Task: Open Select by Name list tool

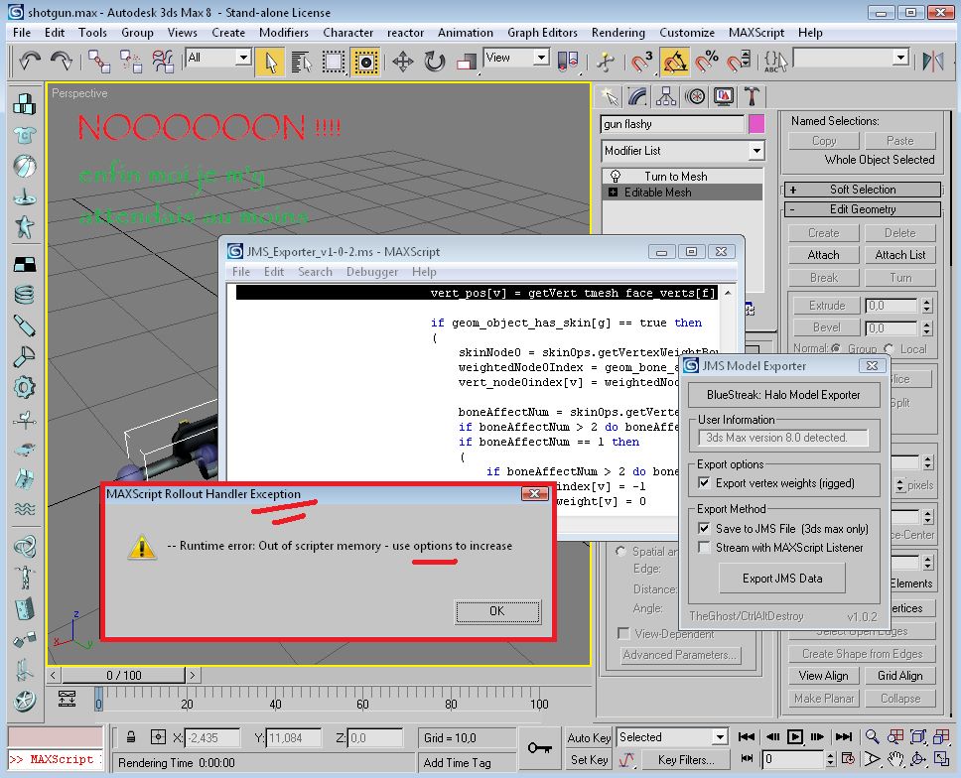Action: tap(301, 62)
